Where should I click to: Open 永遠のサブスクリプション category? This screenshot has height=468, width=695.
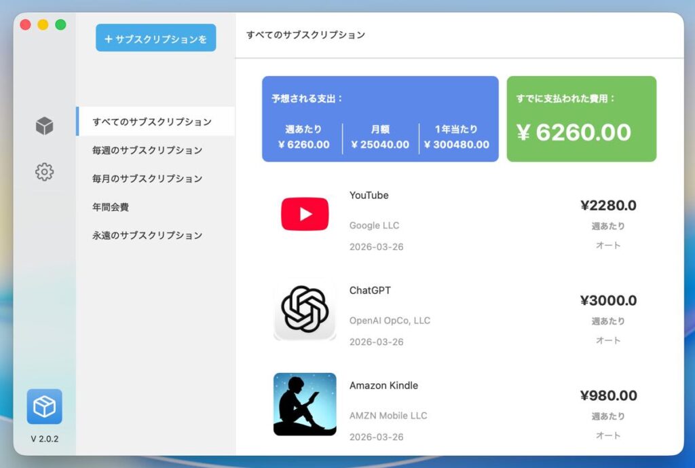[147, 236]
